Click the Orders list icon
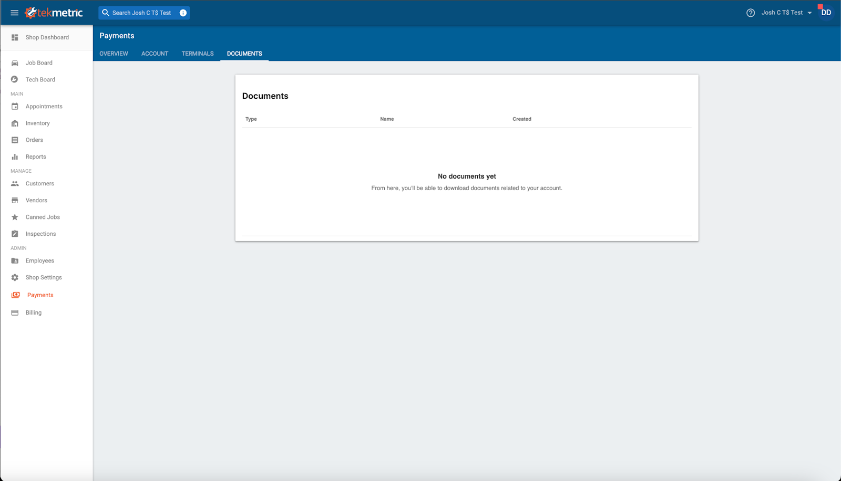 [x=15, y=140]
